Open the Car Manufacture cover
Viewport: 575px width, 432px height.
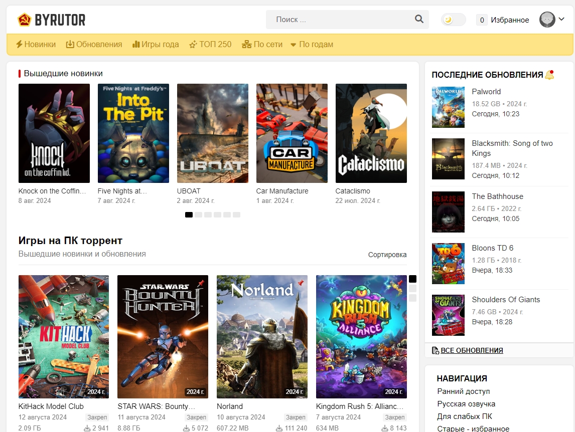click(x=292, y=133)
